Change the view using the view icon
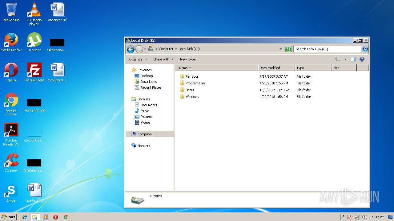Screen dimensions: 394x221 (338, 59)
